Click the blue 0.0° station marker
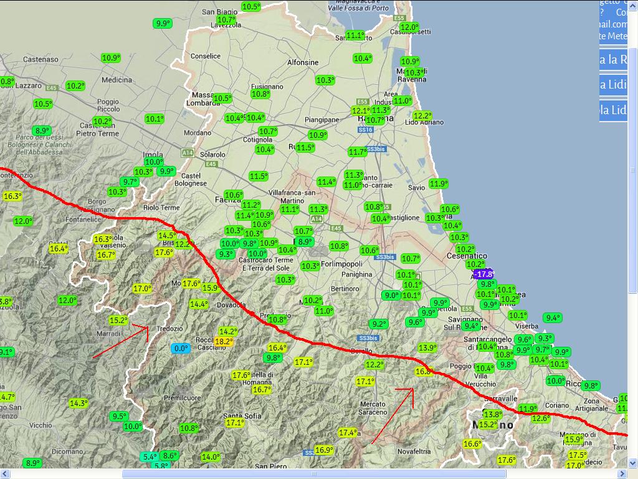 [181, 349]
